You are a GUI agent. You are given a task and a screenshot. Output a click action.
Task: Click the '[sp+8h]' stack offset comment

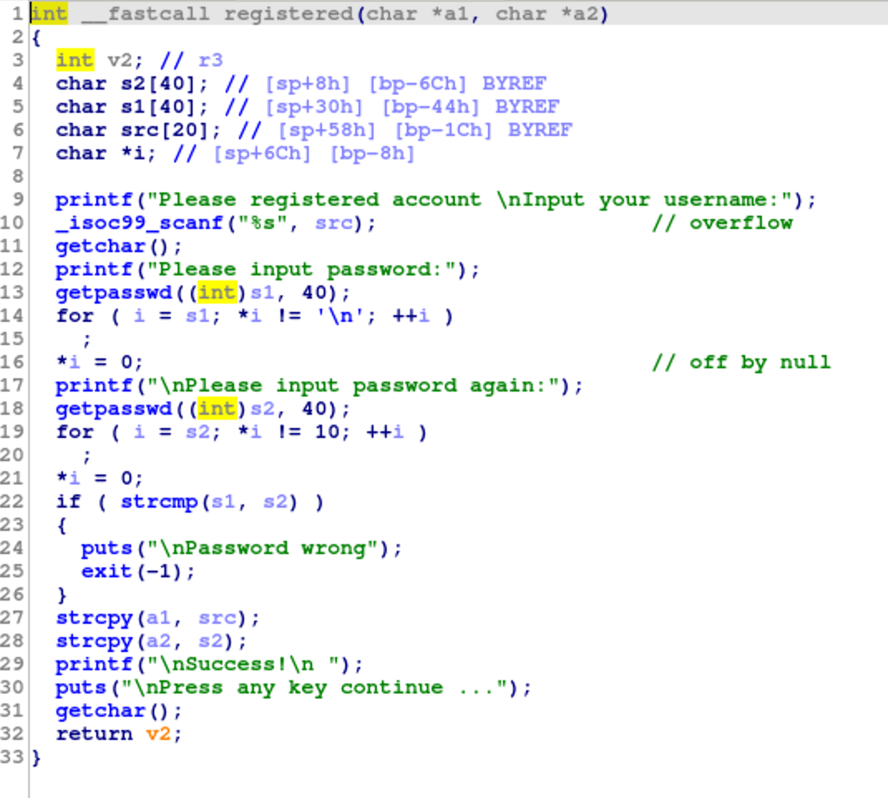308,84
